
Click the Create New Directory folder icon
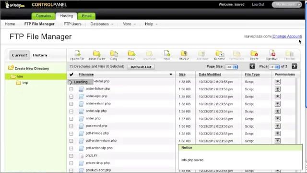pos(11,68)
